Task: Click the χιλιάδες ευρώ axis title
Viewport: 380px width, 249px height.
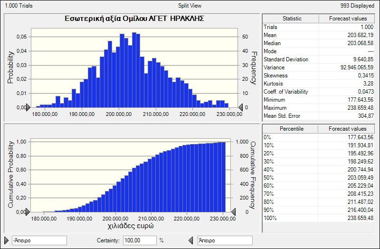Action: pos(131,226)
